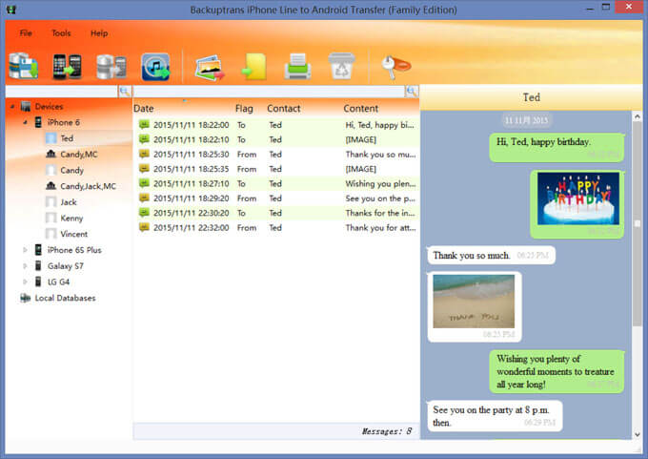Click the beach sand thank you image
This screenshot has width=648, height=459.
[x=474, y=302]
